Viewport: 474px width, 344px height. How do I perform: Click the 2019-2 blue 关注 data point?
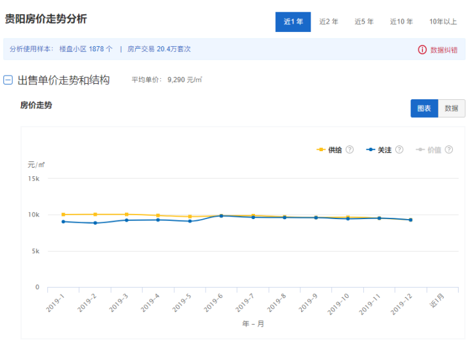(95, 223)
